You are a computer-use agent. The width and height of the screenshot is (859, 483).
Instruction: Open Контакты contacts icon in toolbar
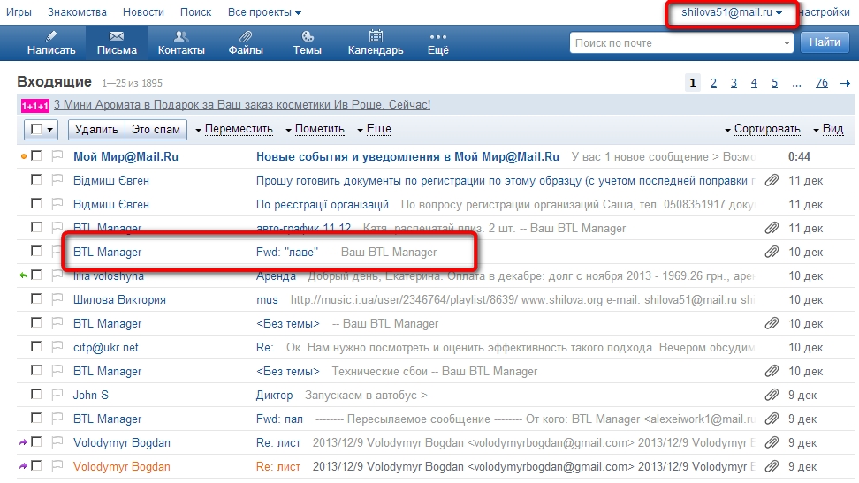click(x=180, y=36)
